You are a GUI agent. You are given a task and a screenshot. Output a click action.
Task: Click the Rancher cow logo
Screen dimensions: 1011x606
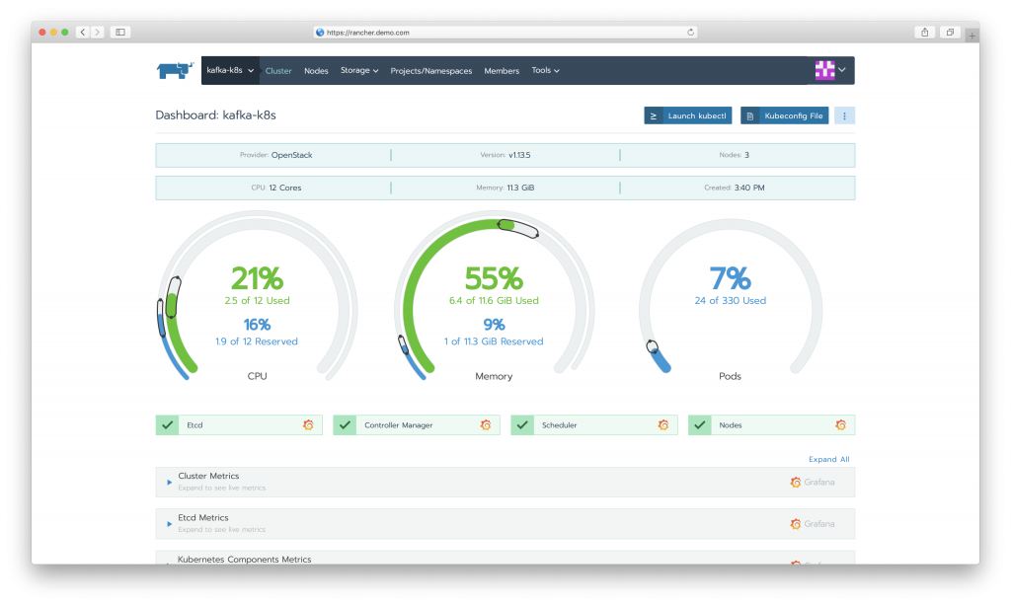coord(175,70)
